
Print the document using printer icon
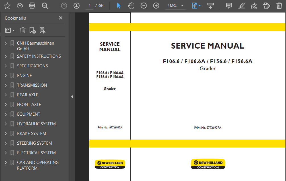(32, 6)
